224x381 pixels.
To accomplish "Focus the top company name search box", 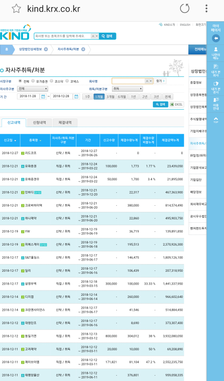I will pyautogui.click(x=62, y=36).
